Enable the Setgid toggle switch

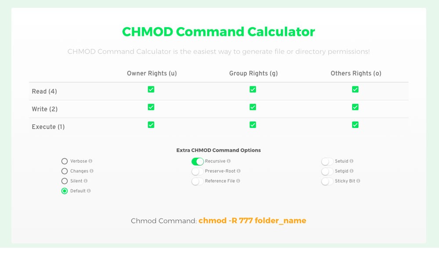pos(327,171)
